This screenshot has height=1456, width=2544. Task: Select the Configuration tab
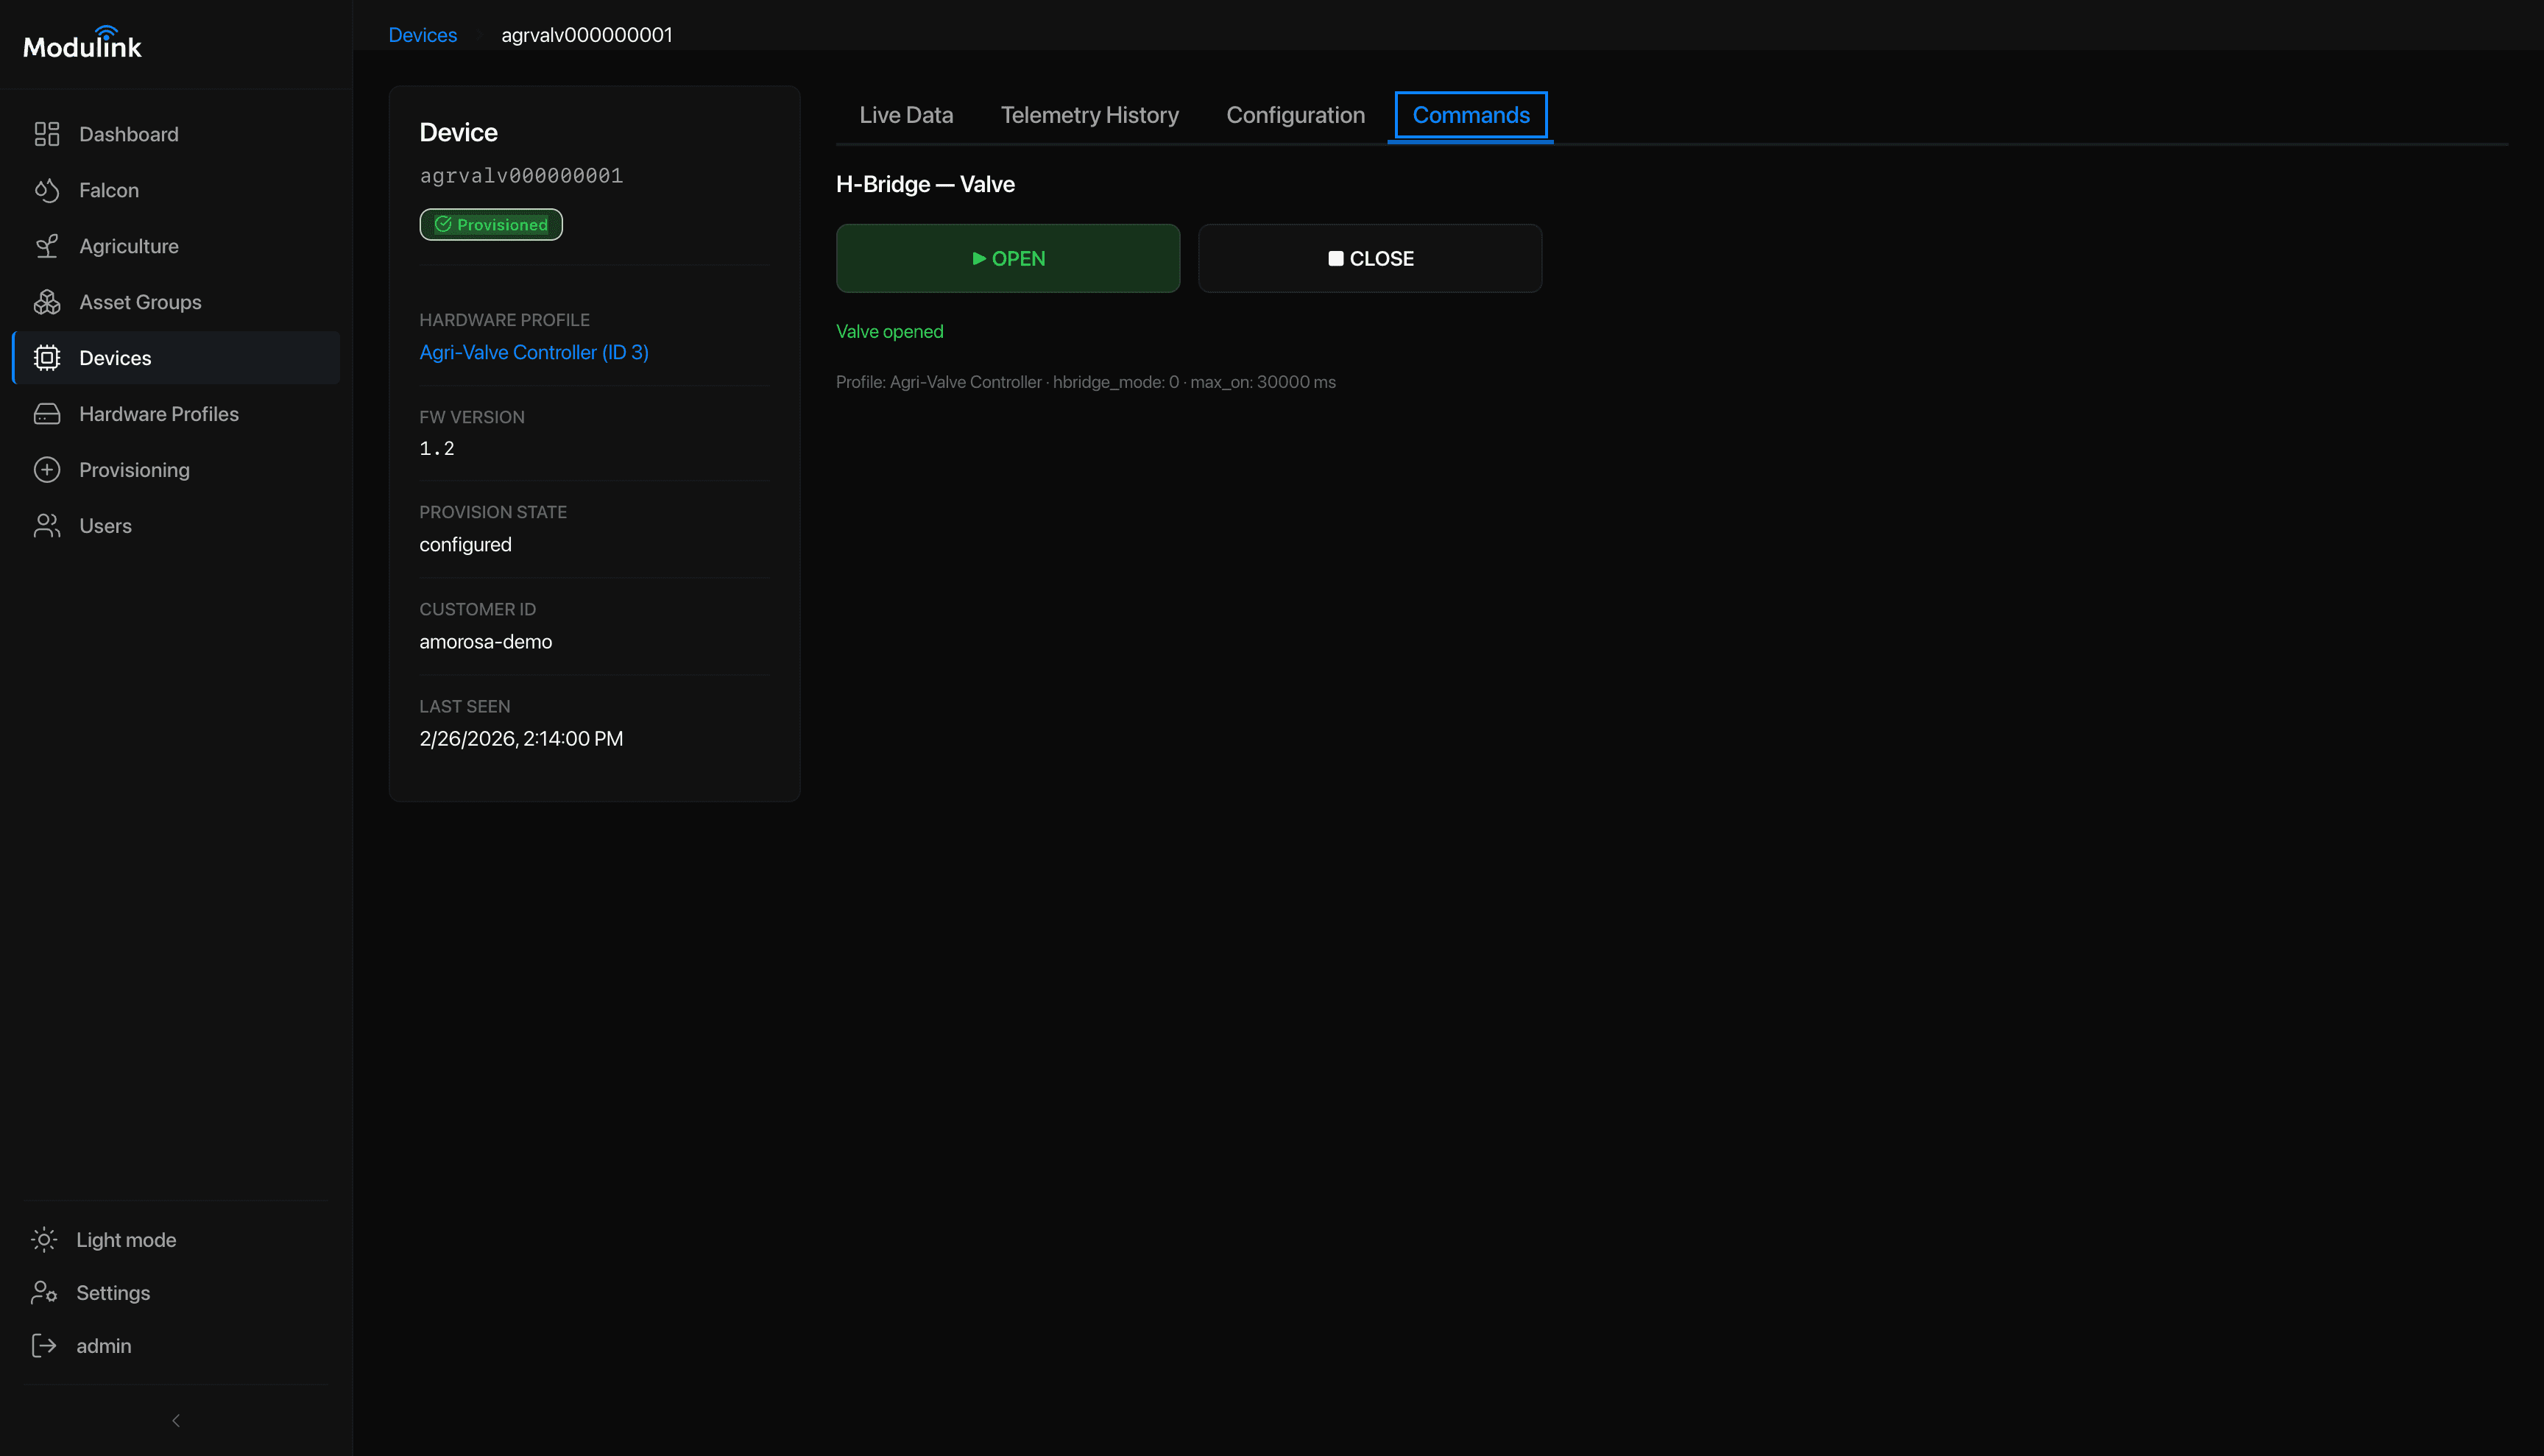[1295, 115]
